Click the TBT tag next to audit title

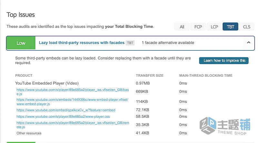[x=130, y=43]
